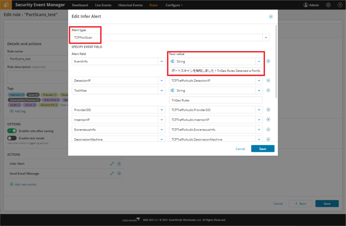The width and height of the screenshot is (346, 226).
Task: Toggle Enable rule after saving switch
Action: pyautogui.click(x=12, y=131)
